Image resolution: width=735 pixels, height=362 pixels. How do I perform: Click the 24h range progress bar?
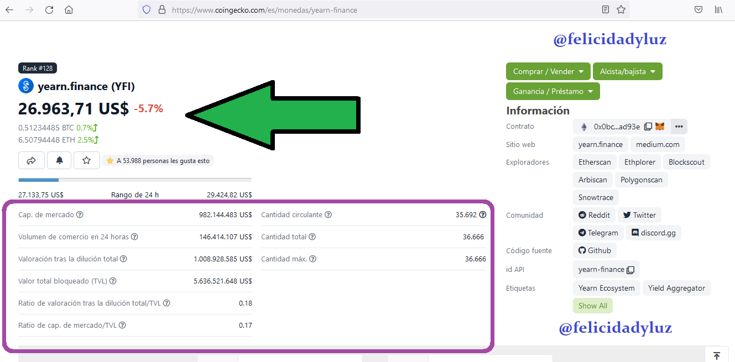click(x=135, y=180)
